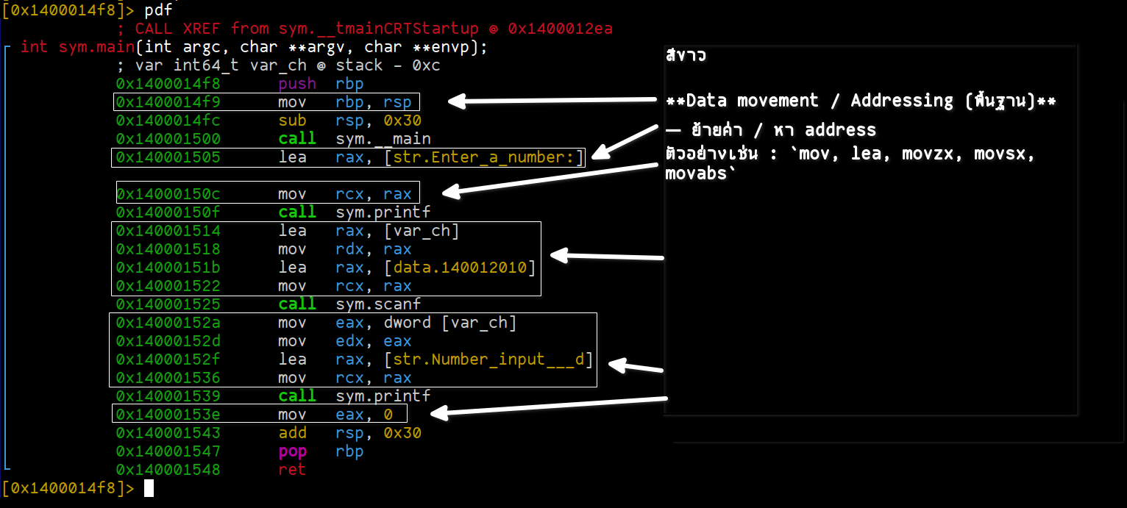The width and height of the screenshot is (1127, 508).
Task: Click the pop rbp instruction
Action: click(x=321, y=451)
